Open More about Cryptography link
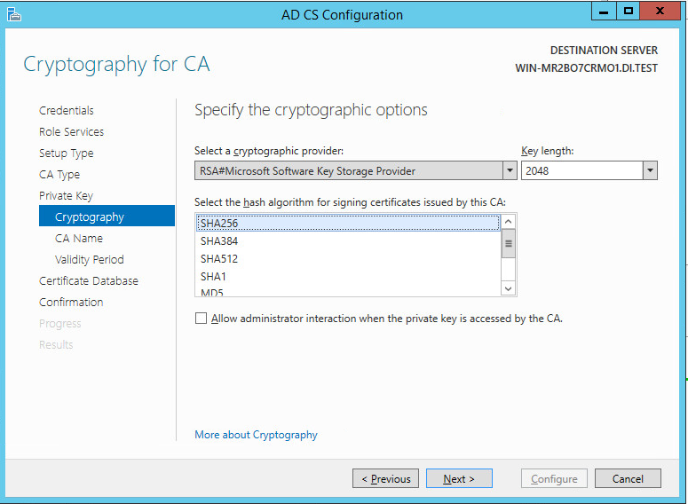 click(x=256, y=435)
